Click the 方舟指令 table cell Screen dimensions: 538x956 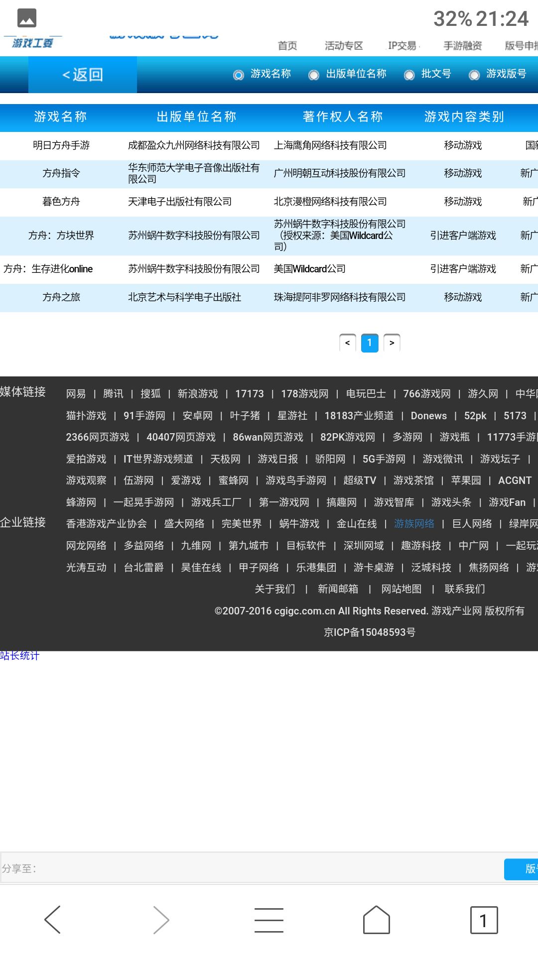point(61,173)
